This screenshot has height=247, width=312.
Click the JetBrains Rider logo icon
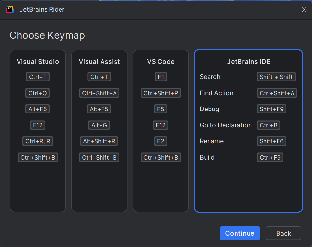click(10, 9)
